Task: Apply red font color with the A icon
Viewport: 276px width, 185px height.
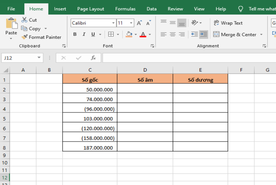Action: (143, 34)
